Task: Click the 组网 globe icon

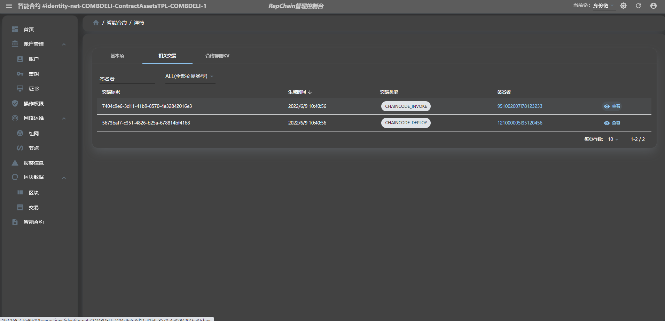Action: (x=20, y=133)
